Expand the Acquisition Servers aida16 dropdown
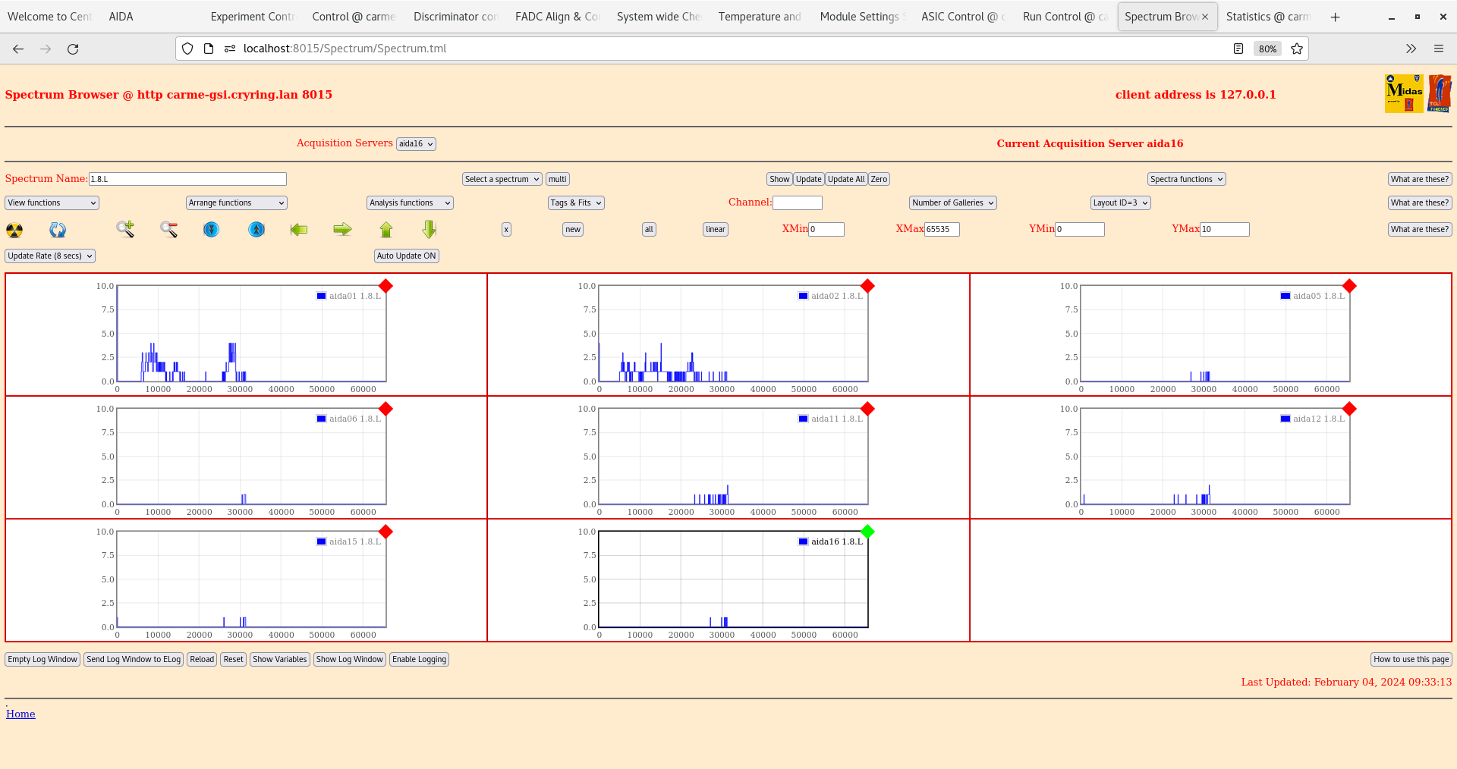Screen dimensions: 1457x769 (x=416, y=144)
